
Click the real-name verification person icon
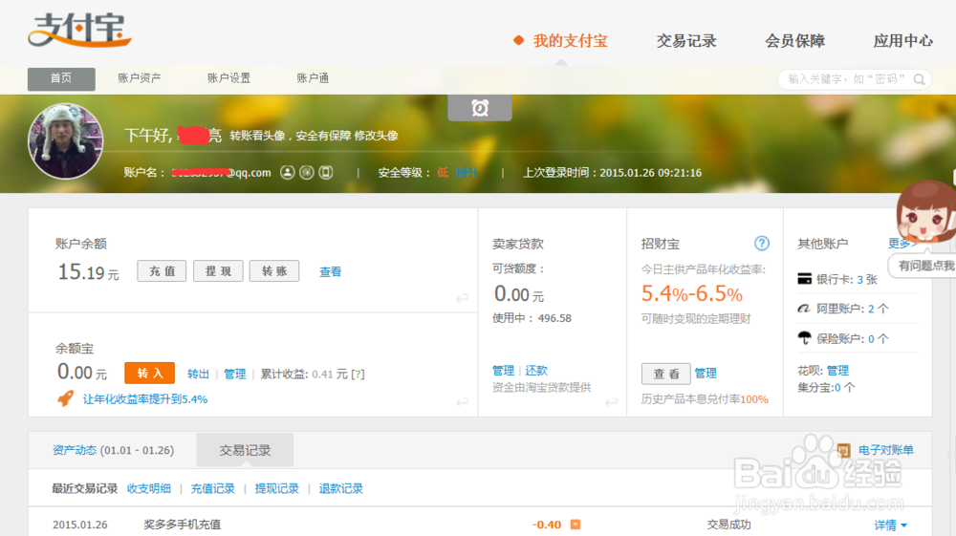tap(287, 172)
